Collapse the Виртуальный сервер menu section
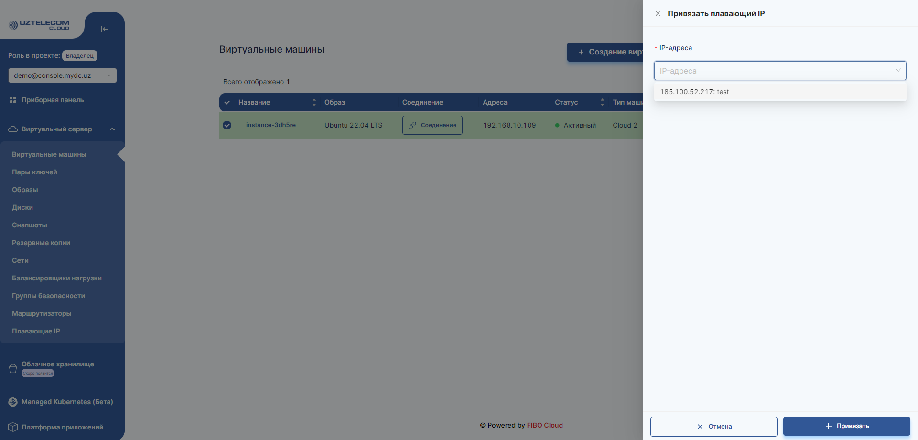The height and width of the screenshot is (440, 918). (112, 129)
